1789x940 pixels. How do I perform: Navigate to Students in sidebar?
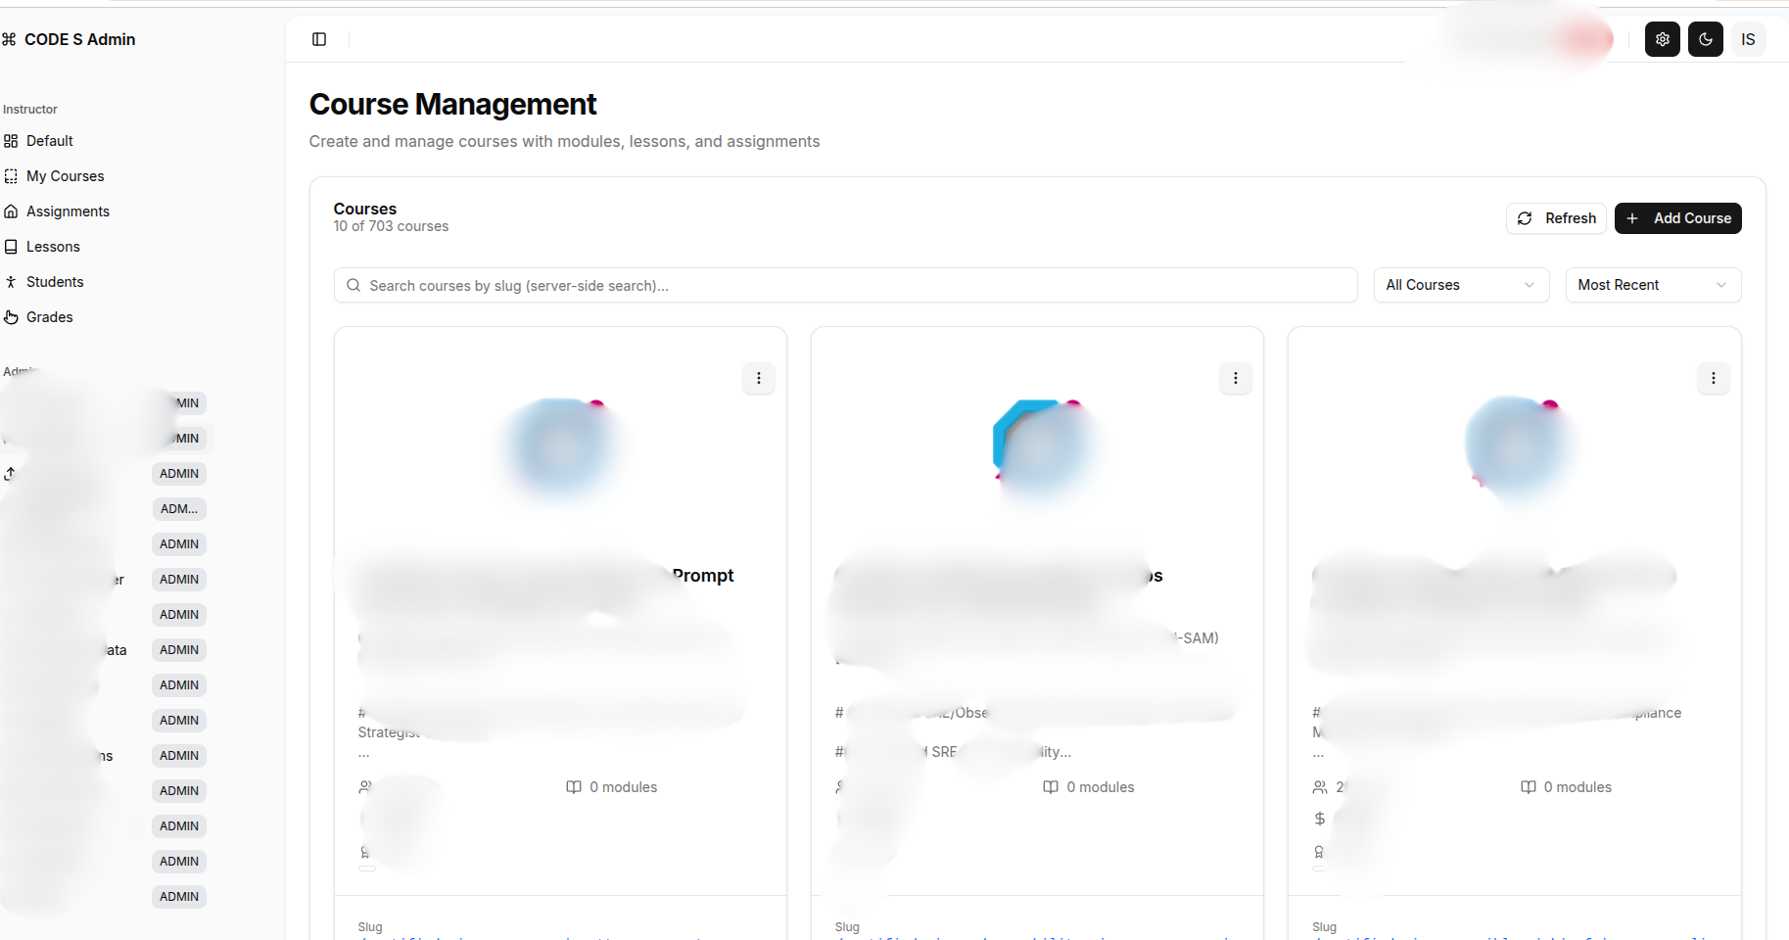click(55, 282)
